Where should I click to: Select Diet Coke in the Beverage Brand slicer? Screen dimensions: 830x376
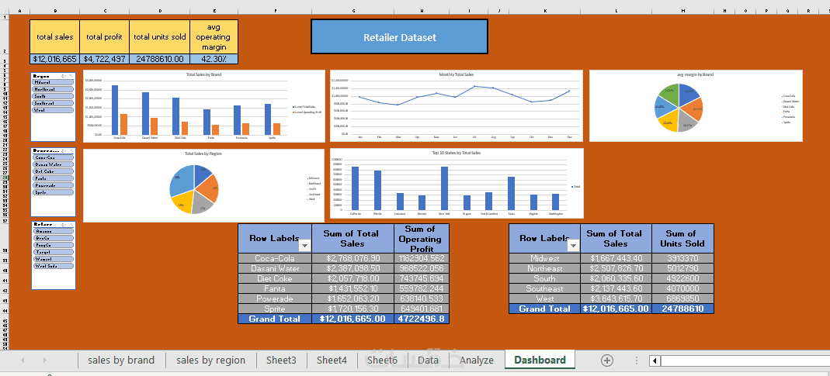point(52,171)
